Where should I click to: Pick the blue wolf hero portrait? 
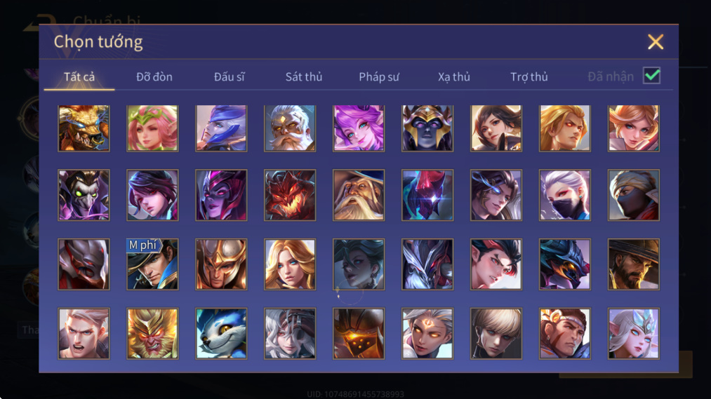221,333
